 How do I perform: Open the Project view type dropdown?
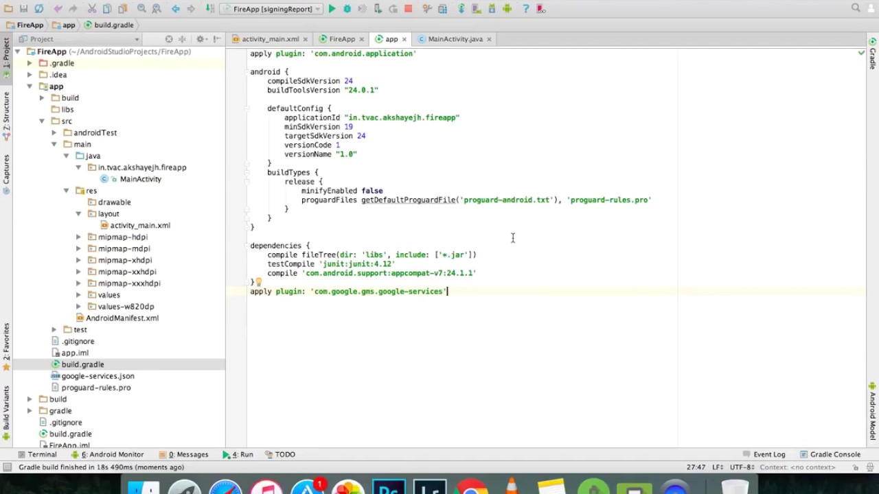pyautogui.click(x=80, y=39)
